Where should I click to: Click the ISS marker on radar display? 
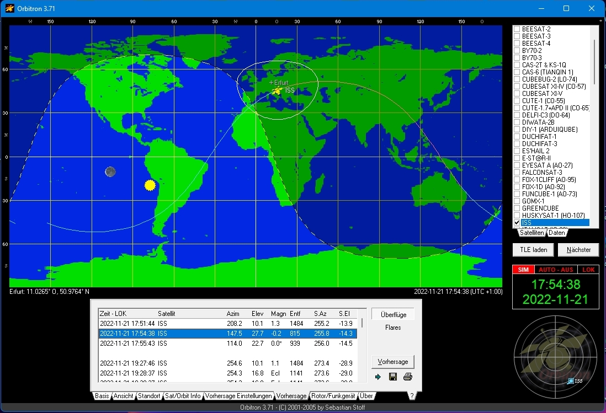tap(571, 381)
